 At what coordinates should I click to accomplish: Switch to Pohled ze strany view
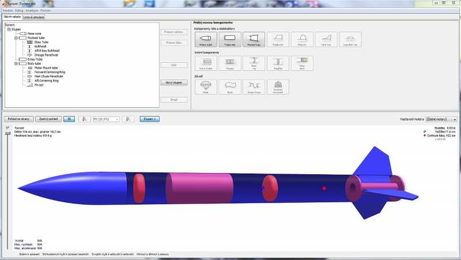point(18,119)
